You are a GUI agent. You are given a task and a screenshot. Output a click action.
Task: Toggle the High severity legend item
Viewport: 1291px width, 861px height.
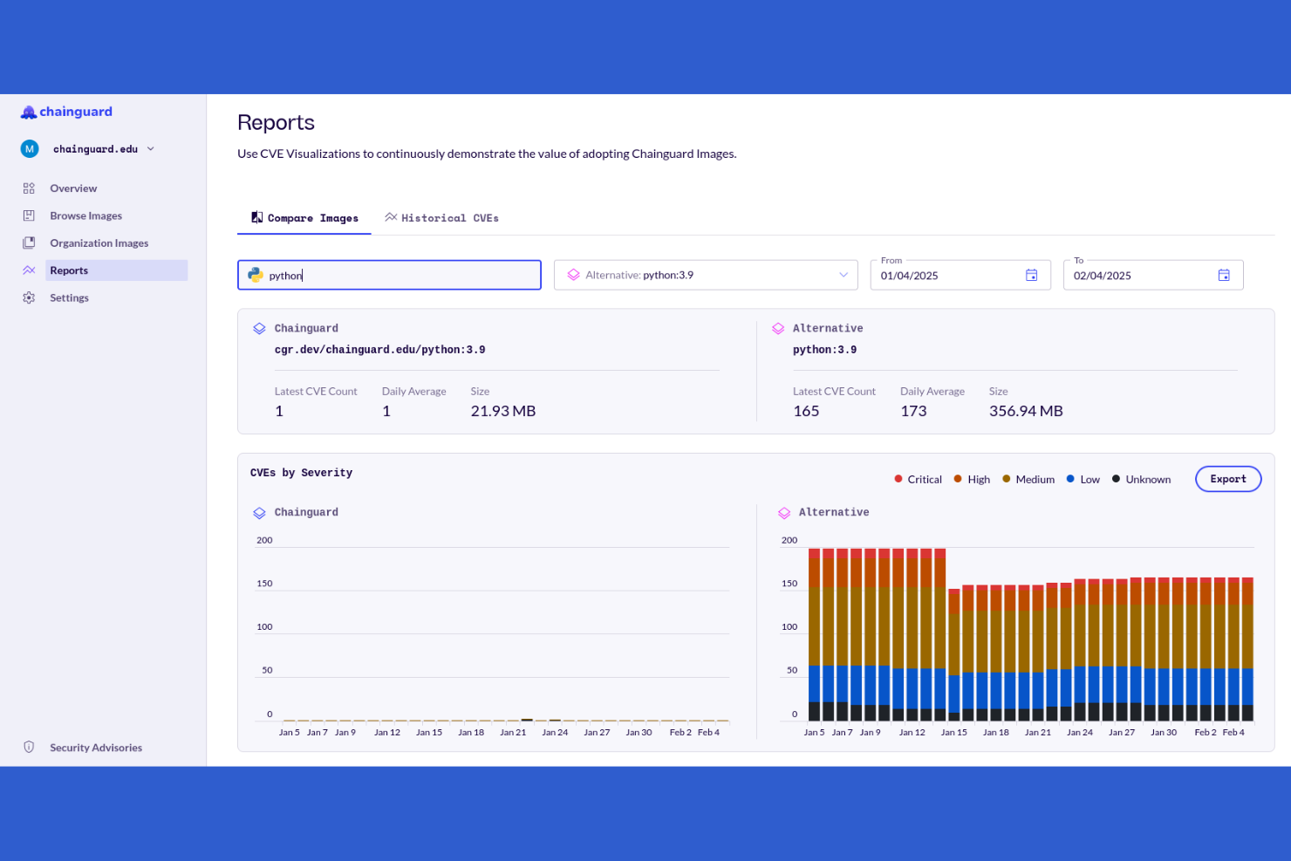(972, 479)
